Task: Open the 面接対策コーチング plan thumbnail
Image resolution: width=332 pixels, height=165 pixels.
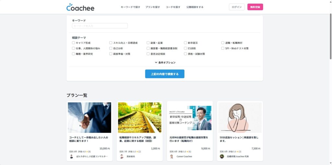Action: 190,118
